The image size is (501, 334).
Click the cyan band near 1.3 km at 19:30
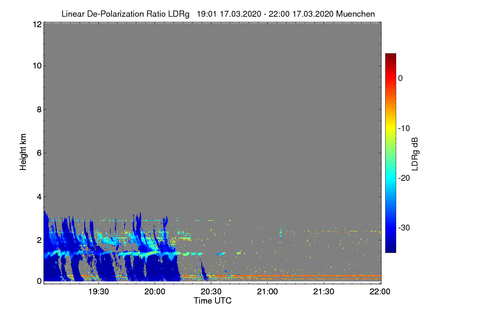click(98, 254)
